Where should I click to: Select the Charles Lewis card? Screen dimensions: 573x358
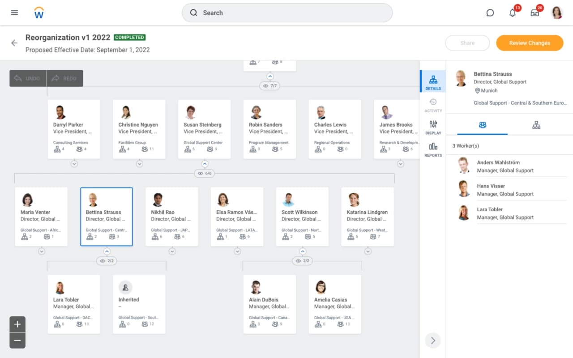(335, 129)
